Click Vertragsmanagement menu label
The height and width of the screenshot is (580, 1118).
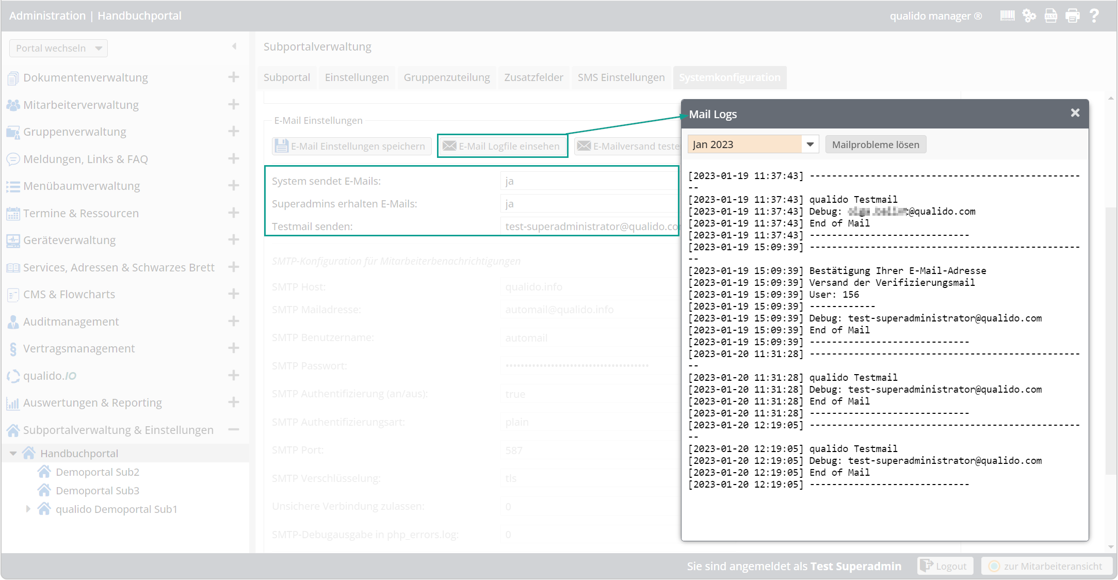[79, 349]
